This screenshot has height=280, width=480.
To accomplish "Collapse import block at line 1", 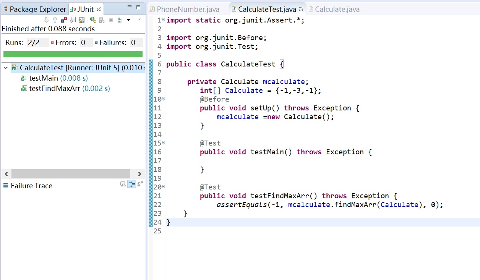I will click(x=164, y=20).
